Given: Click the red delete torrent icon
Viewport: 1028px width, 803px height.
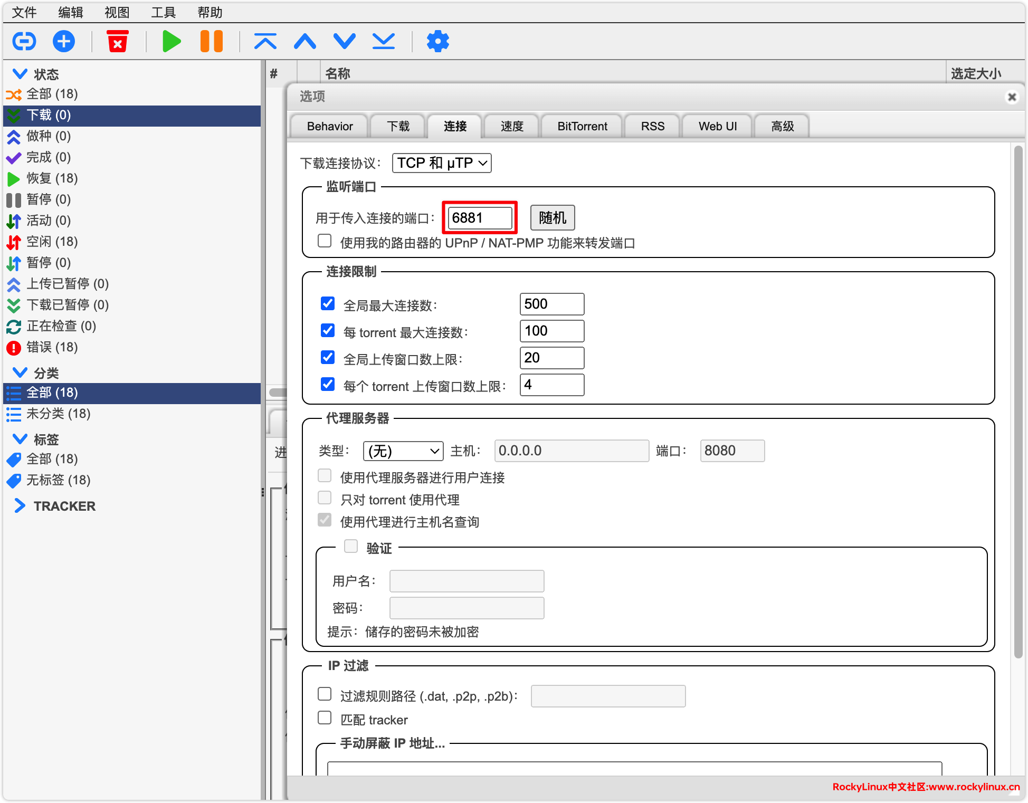Looking at the screenshot, I should (118, 41).
